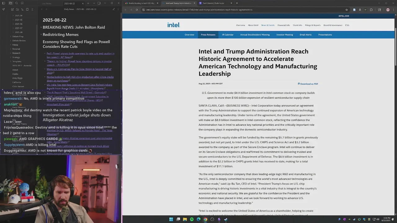Viewport: 397px width, 223px height.
Task: Expand the Debate Prep folder
Action: click(x=18, y=36)
